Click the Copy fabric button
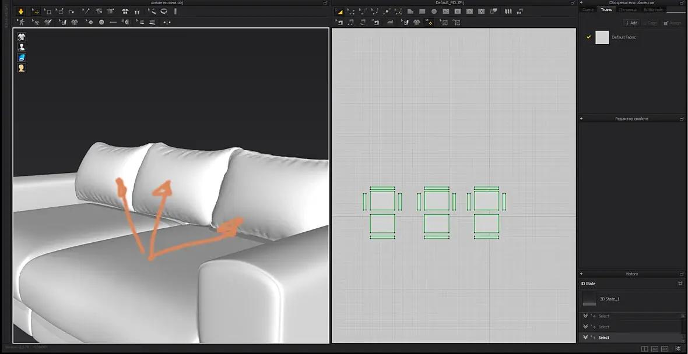Viewport: 688px width, 354px height. click(650, 23)
